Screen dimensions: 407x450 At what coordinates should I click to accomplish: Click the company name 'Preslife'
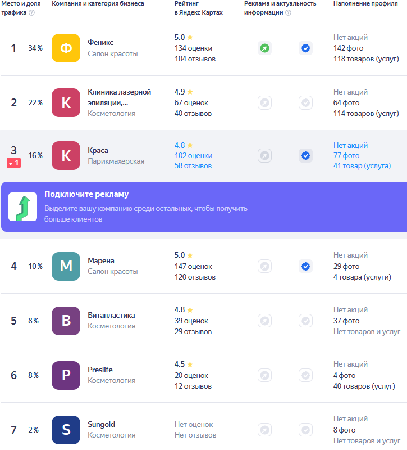click(100, 370)
